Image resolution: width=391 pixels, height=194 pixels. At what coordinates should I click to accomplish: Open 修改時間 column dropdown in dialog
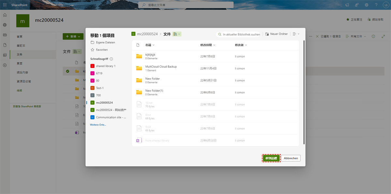pos(208,45)
